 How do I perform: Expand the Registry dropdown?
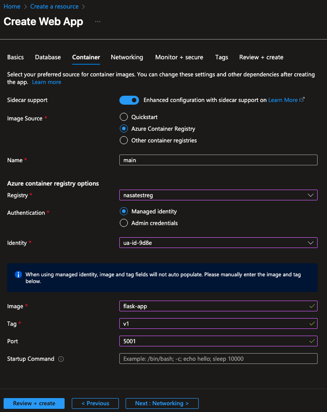click(218, 195)
